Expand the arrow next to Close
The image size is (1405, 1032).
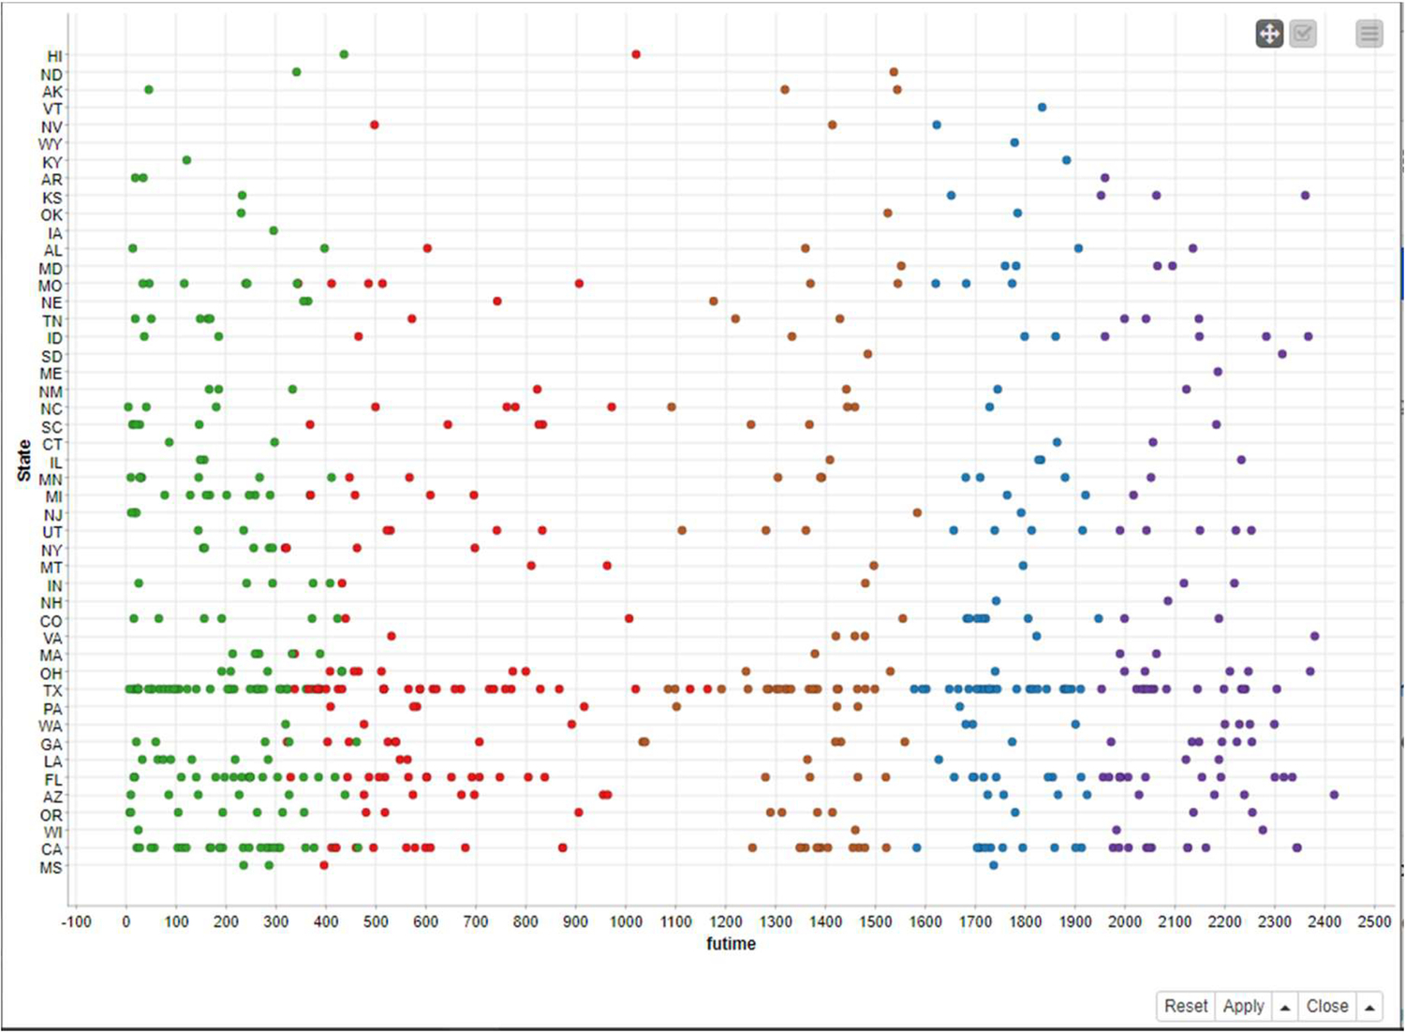point(1369,1007)
